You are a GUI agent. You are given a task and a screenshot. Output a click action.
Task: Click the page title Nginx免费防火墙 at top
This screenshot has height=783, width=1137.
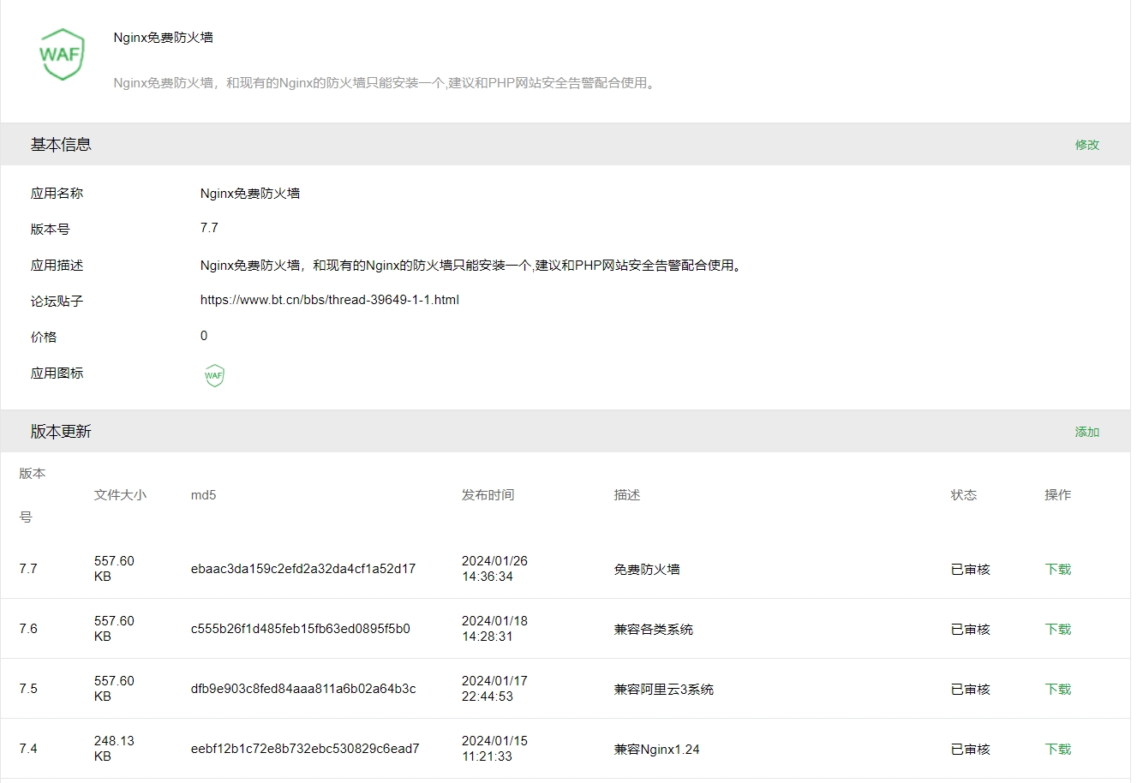[x=164, y=38]
